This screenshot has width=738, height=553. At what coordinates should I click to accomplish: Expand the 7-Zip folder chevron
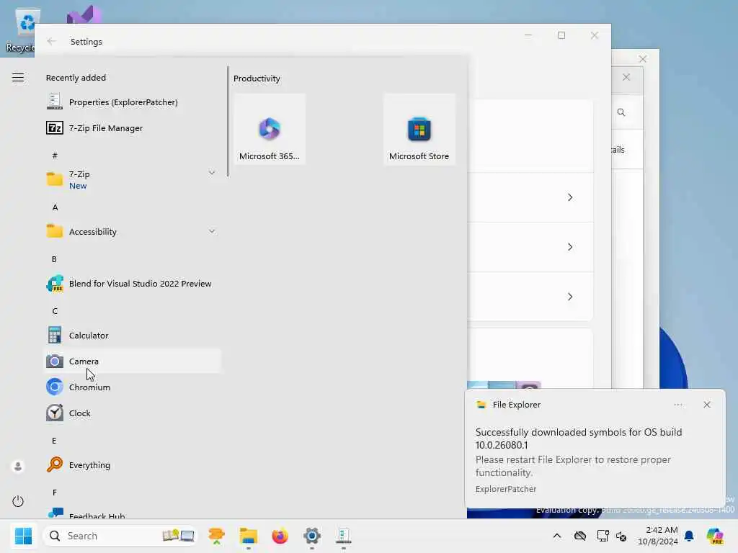point(212,173)
